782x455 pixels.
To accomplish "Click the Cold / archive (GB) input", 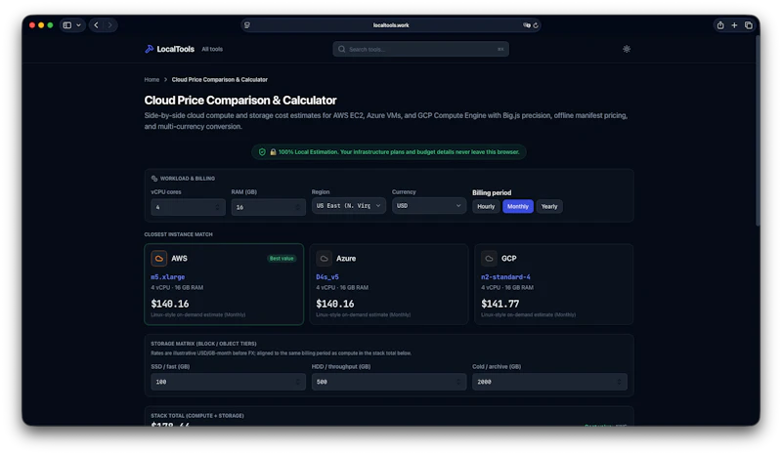I will pos(549,382).
